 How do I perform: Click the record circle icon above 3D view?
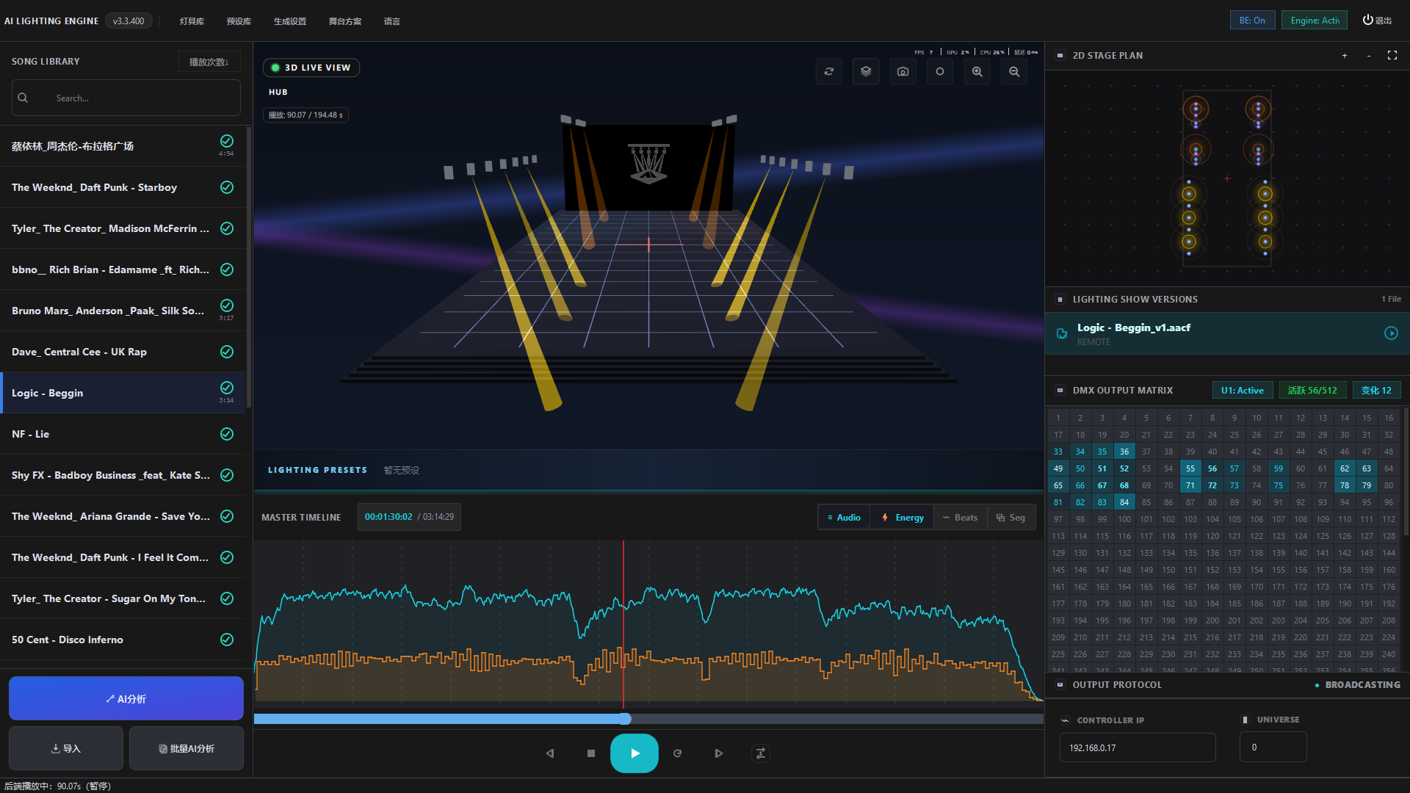tap(940, 71)
